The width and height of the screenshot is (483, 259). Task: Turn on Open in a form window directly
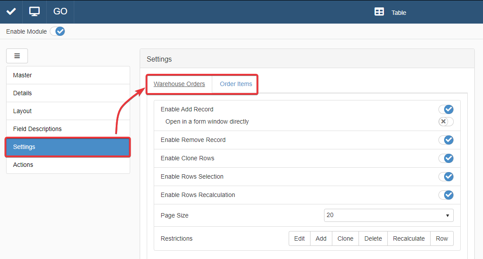446,121
